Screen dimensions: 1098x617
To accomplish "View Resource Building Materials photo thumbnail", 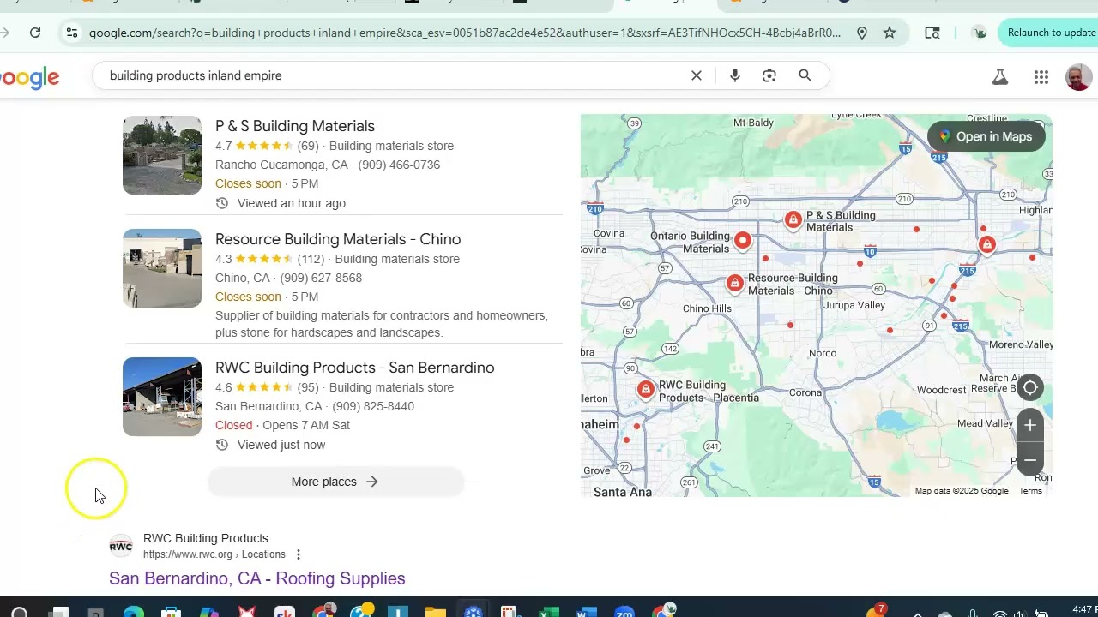I will [x=162, y=268].
